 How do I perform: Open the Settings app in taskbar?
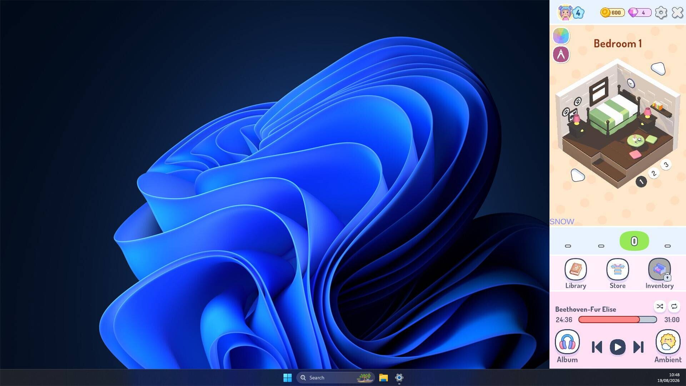(399, 377)
